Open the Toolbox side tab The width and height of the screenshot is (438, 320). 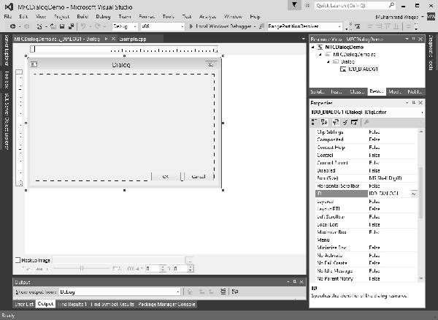coord(6,80)
